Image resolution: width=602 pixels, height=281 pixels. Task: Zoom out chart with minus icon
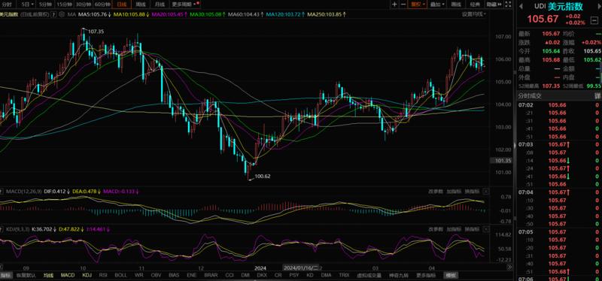point(403,5)
